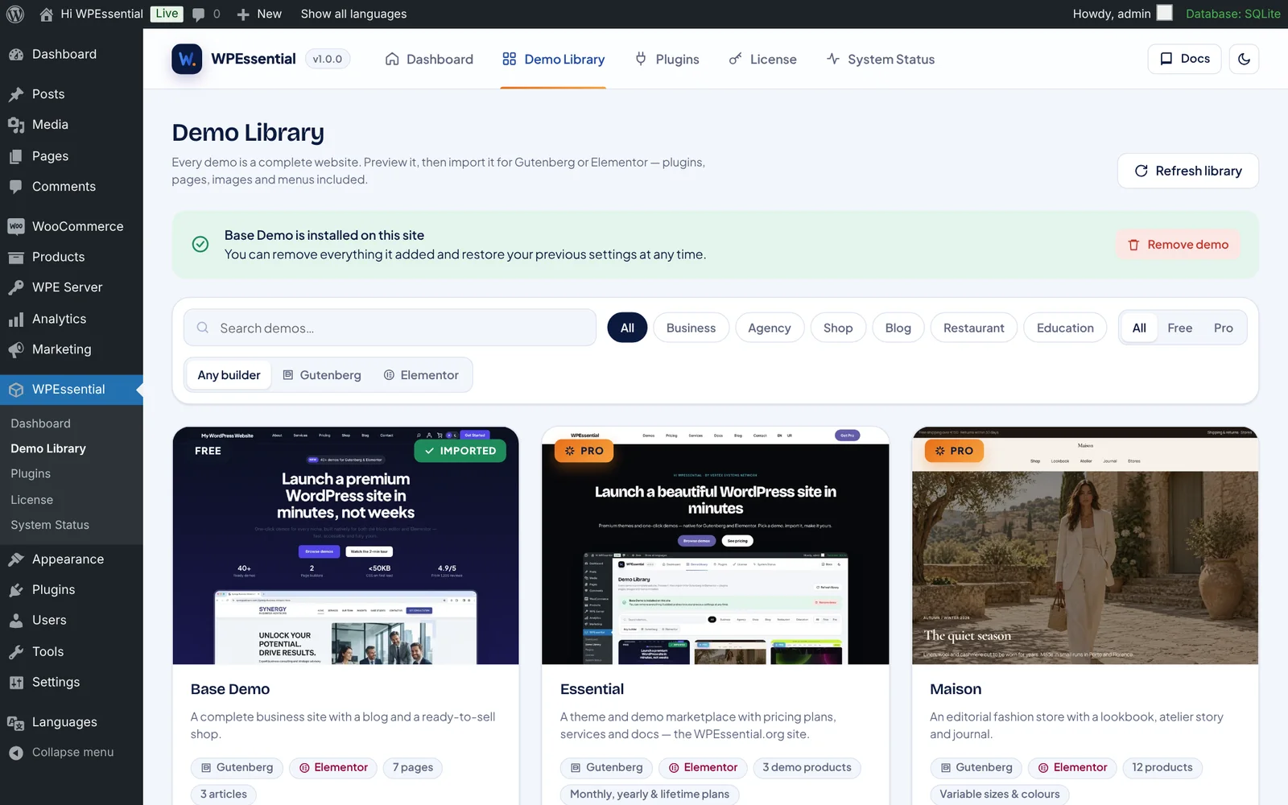Open Languages in the sidebar
The height and width of the screenshot is (805, 1288).
coord(72,722)
